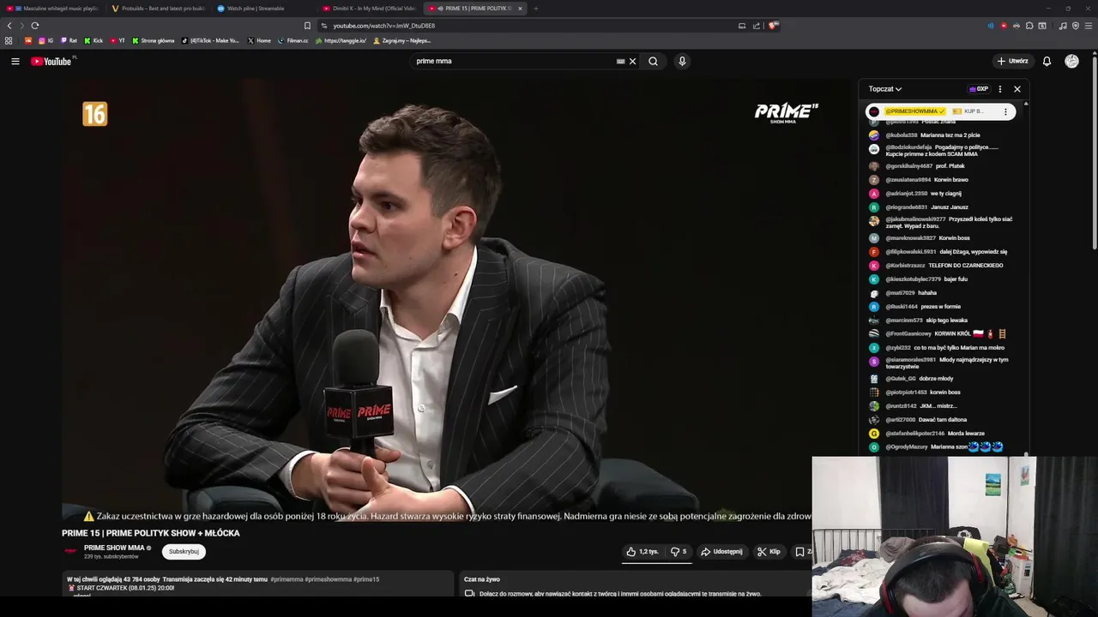This screenshot has width=1098, height=617.
Task: Open the X Home bookmark
Action: click(259, 40)
